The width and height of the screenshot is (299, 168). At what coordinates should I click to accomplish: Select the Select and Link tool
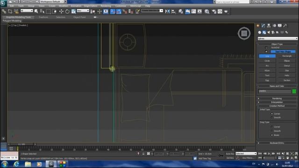coord(4,11)
